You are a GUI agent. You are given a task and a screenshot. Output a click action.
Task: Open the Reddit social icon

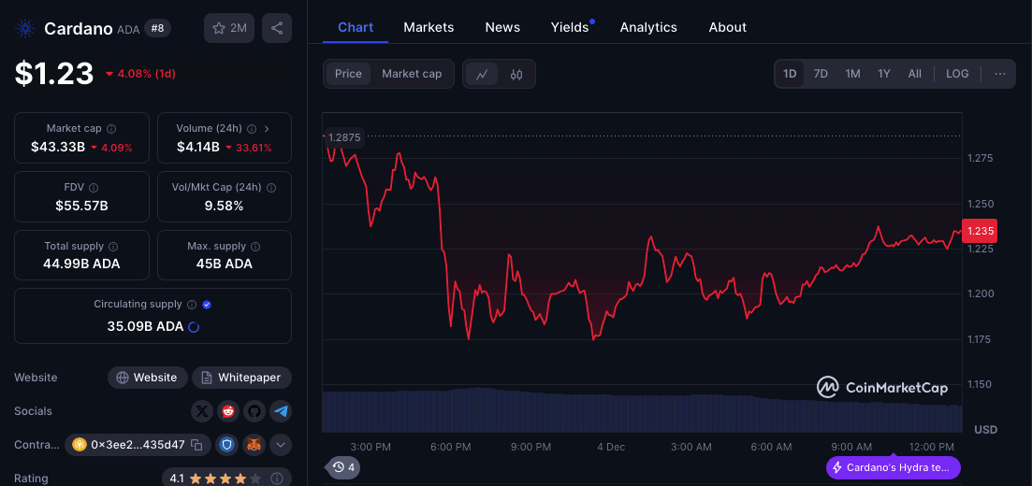[x=228, y=411]
